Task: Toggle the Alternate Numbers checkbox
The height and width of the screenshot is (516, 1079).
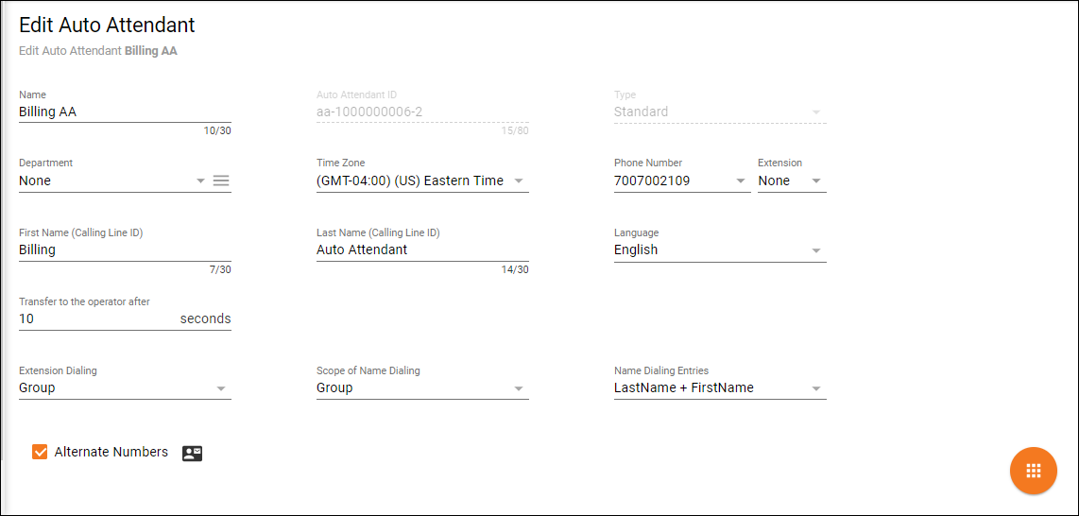Action: [40, 452]
